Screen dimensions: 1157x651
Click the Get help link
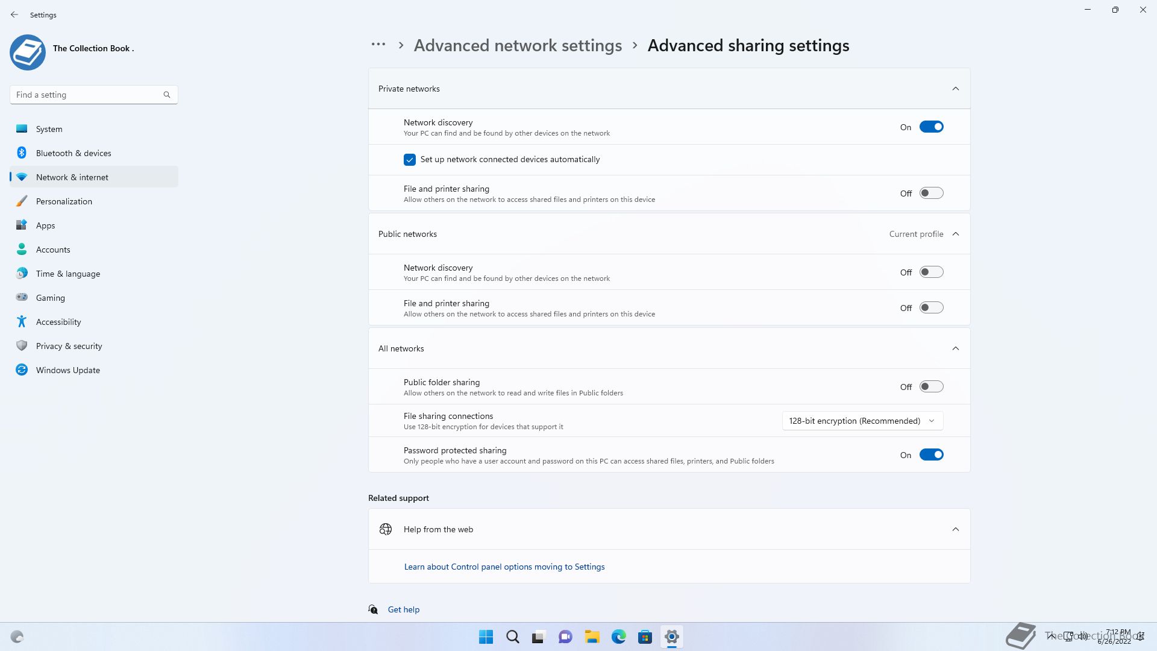[x=403, y=609]
